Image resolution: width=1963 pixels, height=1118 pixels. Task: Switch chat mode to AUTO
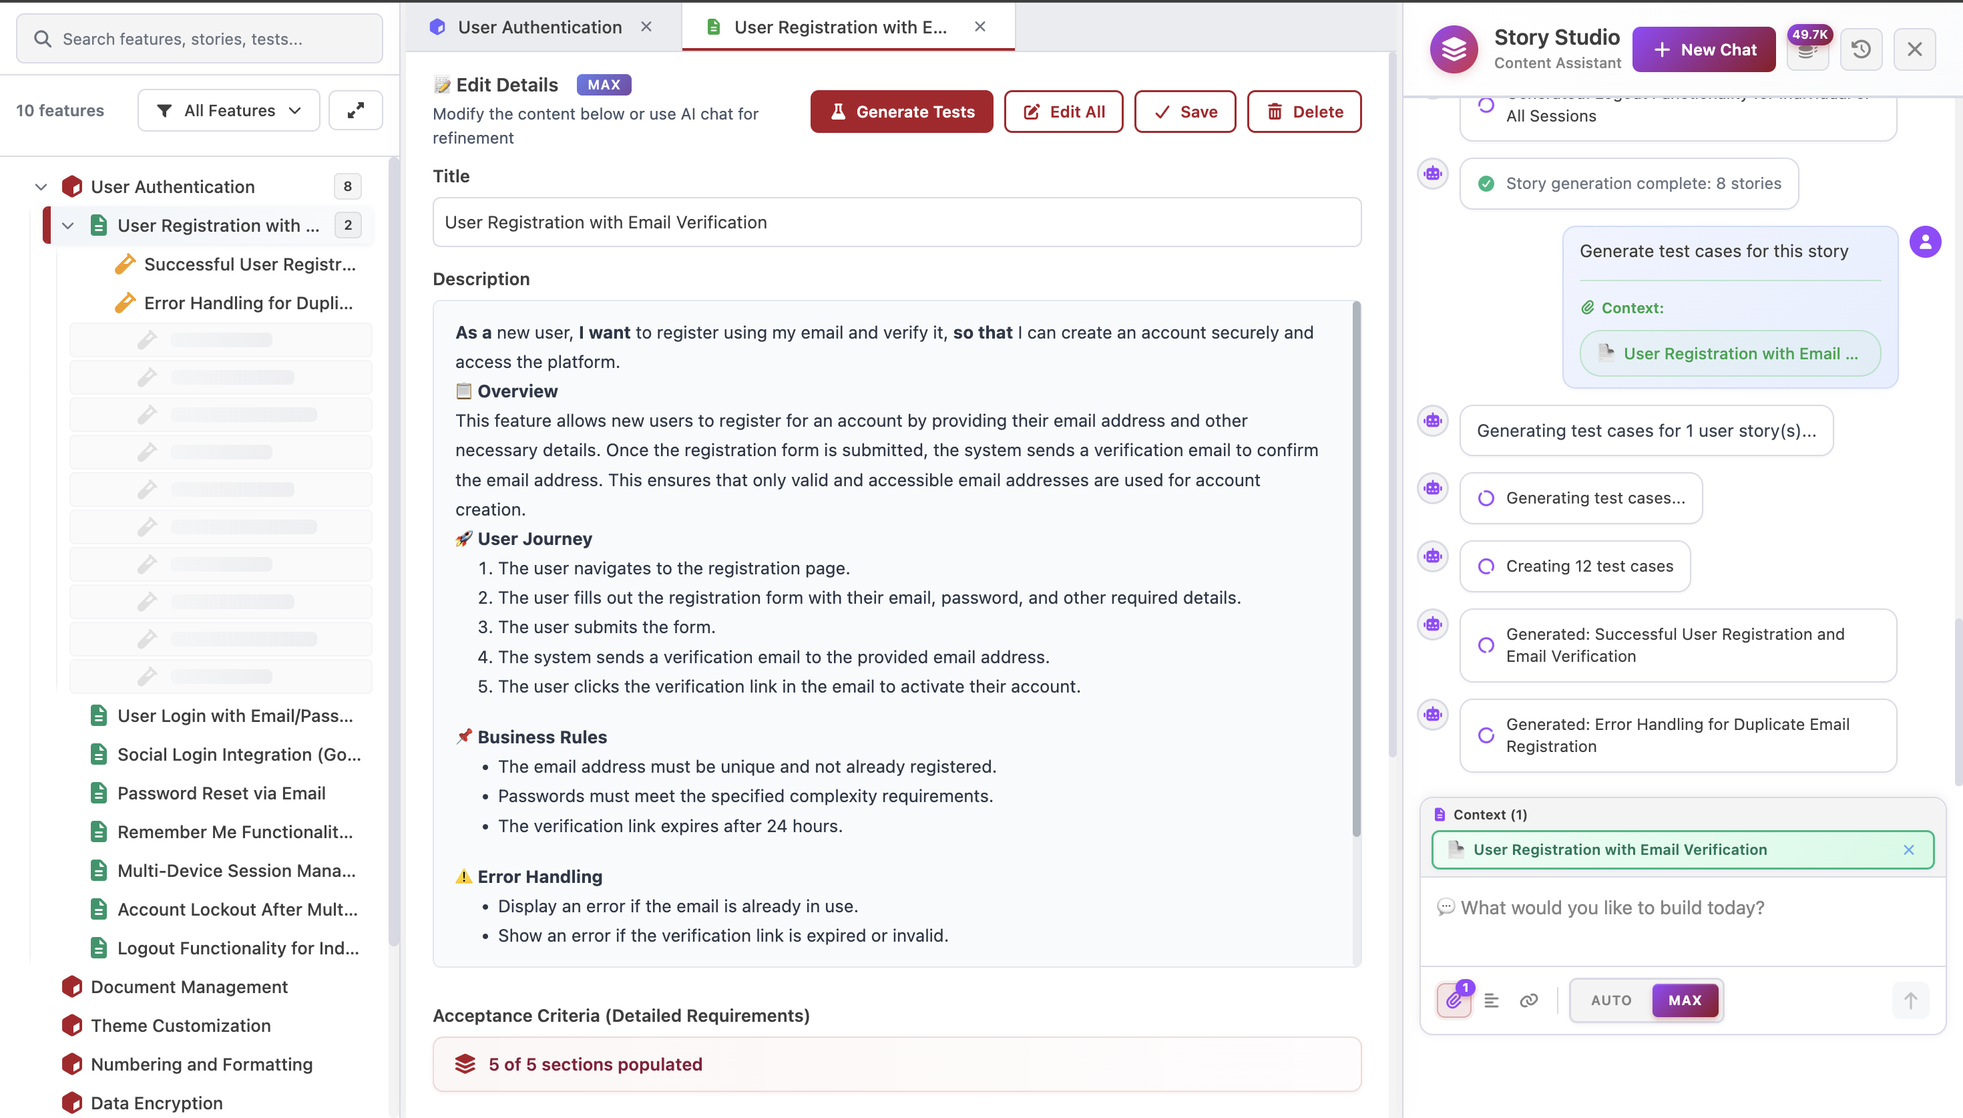point(1610,1000)
